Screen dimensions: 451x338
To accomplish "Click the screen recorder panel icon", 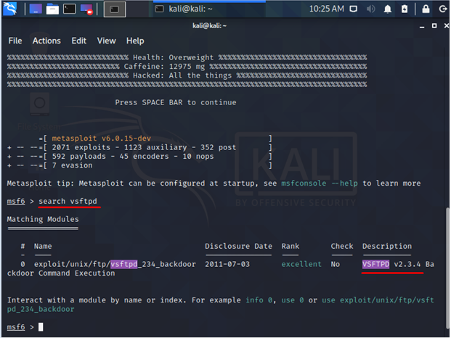I will point(86,9).
